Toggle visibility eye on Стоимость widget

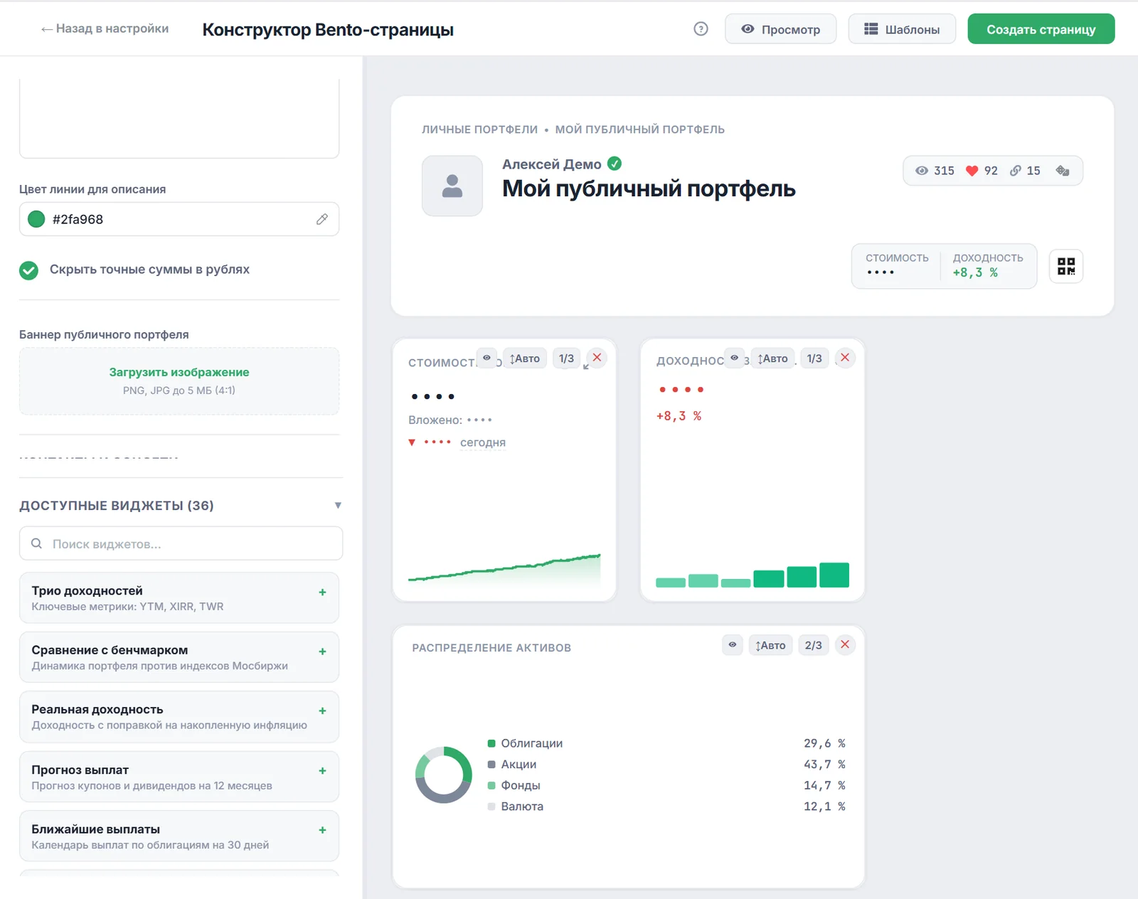point(486,358)
